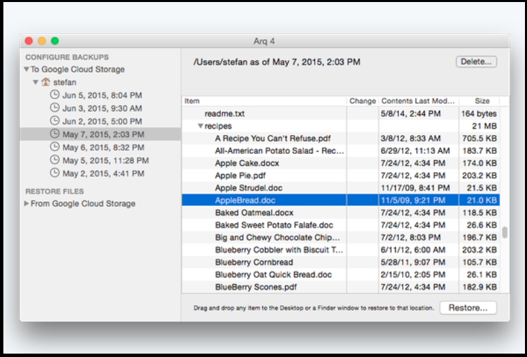The height and width of the screenshot is (357, 527).
Task: Collapse the stefan folder disclosure triangle
Action: (36, 82)
